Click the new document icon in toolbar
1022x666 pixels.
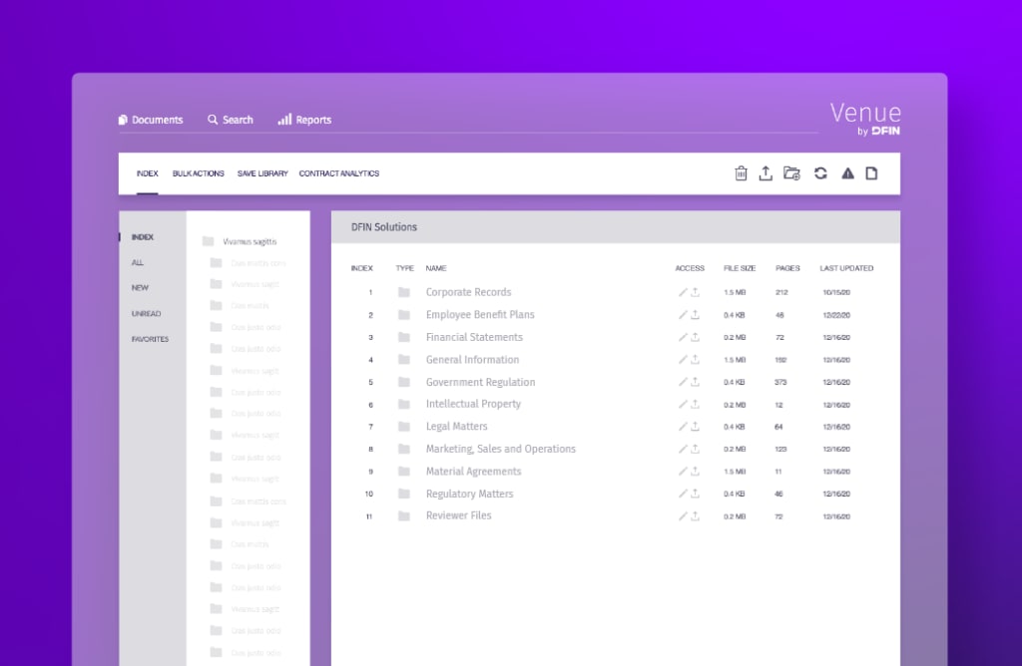coord(871,173)
